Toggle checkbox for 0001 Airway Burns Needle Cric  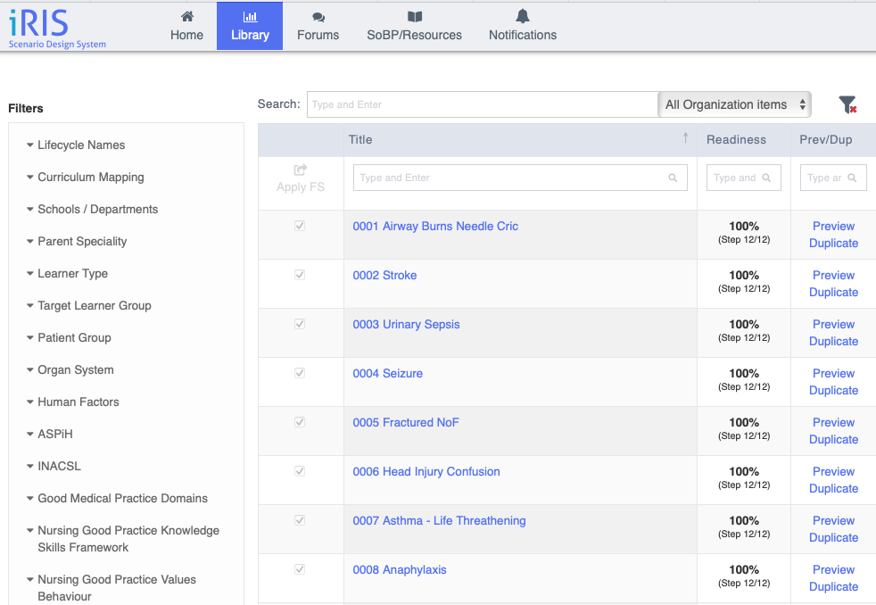(x=300, y=227)
